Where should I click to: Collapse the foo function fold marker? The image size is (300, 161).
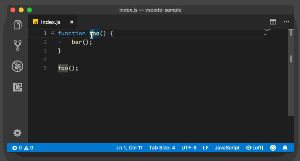[x=54, y=34]
